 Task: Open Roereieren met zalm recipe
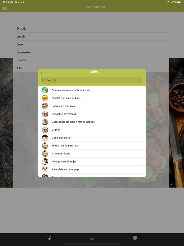tap(92, 106)
